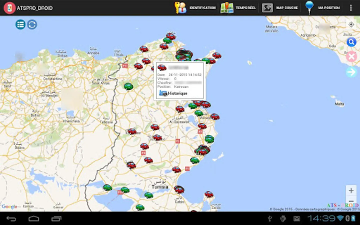This screenshot has width=360, height=225.
Task: Select the red car marker near Zarzis
Action: click(x=209, y=194)
